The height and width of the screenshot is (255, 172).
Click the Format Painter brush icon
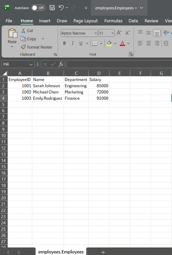tap(23, 47)
